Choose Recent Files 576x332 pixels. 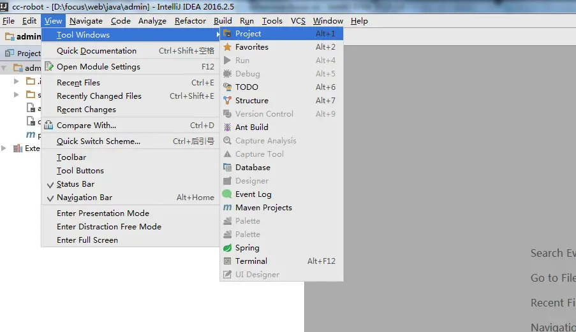[x=130, y=83]
